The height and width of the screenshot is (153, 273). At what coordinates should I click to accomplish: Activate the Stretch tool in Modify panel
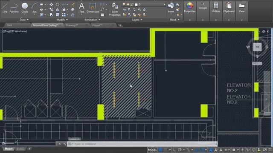tap(51, 15)
